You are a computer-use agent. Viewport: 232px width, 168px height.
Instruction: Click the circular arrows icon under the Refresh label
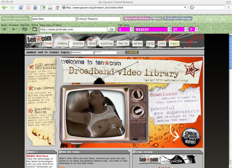click(x=25, y=29)
